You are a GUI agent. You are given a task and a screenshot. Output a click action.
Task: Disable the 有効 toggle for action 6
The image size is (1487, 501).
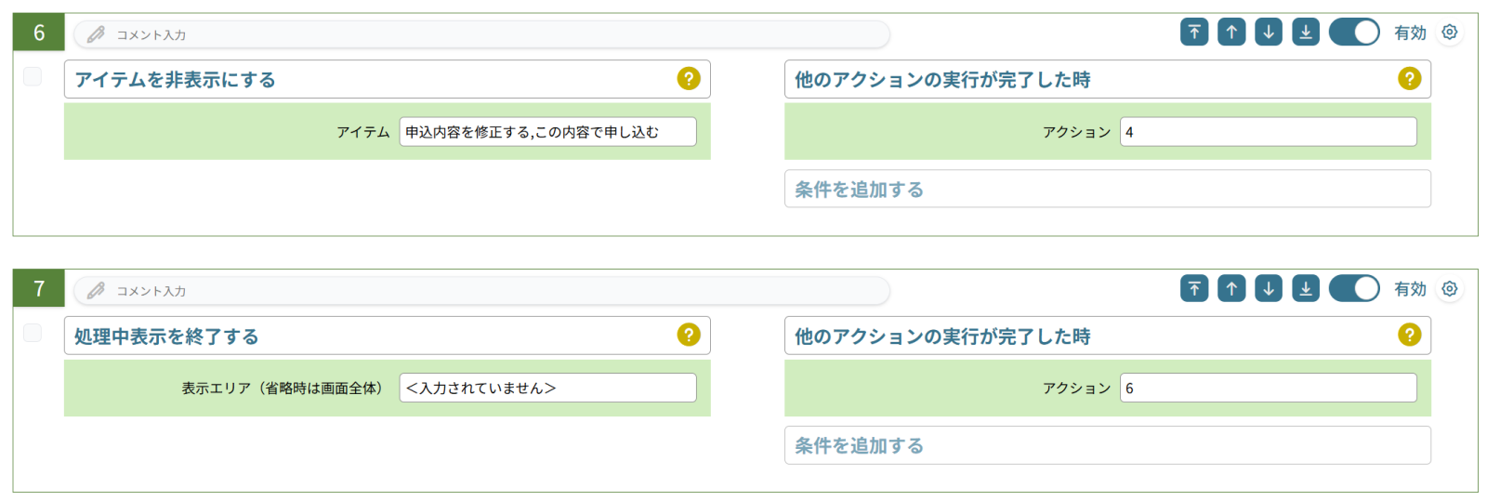tap(1354, 33)
